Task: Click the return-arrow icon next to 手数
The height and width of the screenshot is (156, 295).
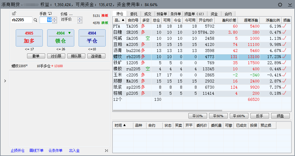Action: coord(50,13)
